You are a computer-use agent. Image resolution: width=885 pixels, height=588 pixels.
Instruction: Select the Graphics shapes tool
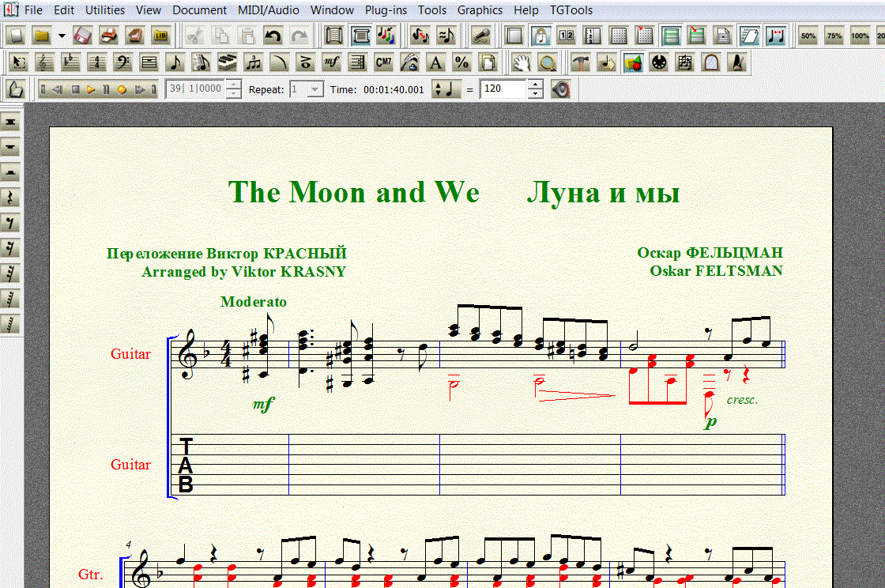click(x=633, y=62)
